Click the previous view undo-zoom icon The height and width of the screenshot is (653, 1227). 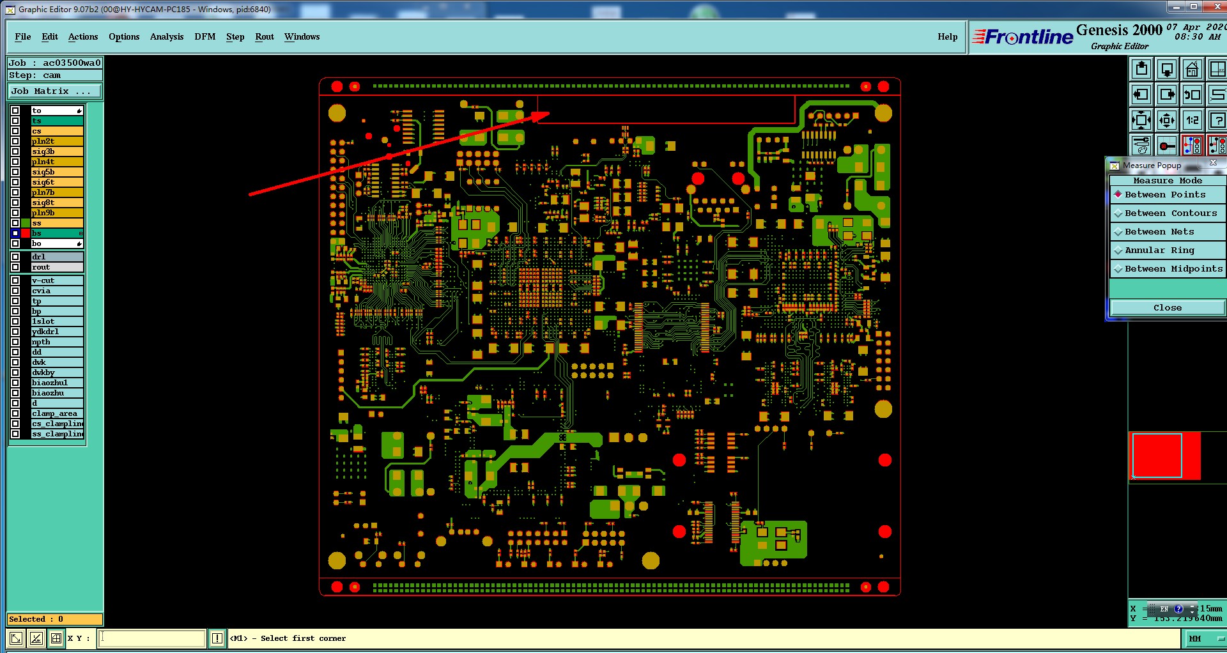[x=1192, y=95]
